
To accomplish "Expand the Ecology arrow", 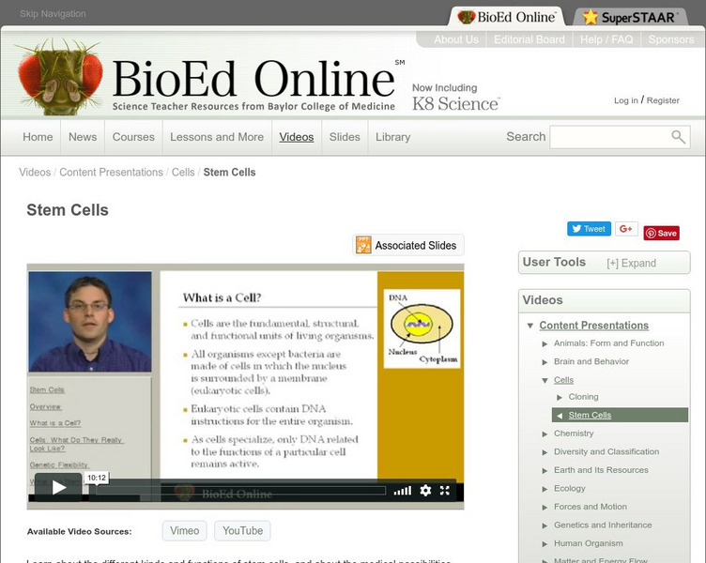I will [x=545, y=489].
